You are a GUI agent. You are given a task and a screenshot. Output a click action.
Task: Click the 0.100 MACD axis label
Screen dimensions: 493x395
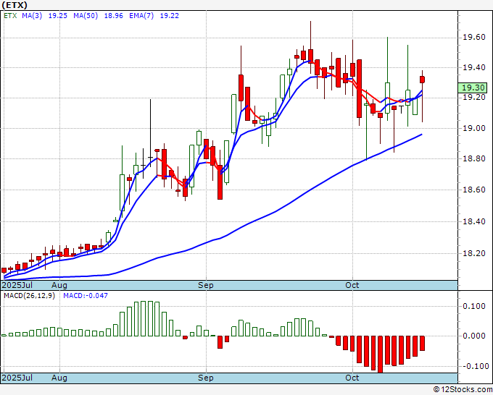pyautogui.click(x=474, y=306)
